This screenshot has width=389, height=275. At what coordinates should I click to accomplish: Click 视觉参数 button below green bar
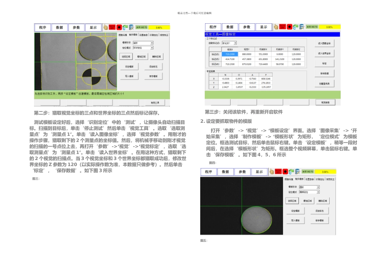[x=325, y=102]
